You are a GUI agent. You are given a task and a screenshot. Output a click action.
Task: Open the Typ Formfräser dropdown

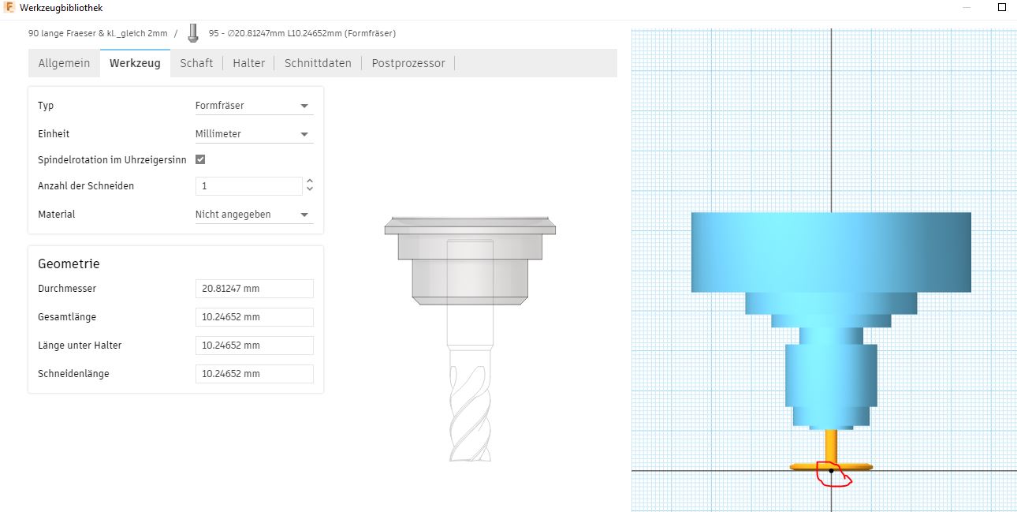(x=254, y=106)
